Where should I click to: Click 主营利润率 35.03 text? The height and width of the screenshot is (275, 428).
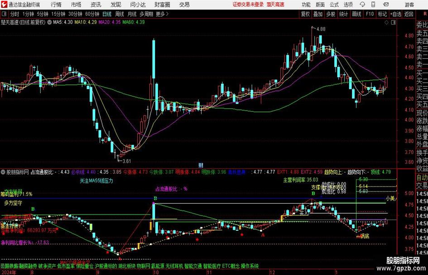tap(301, 180)
